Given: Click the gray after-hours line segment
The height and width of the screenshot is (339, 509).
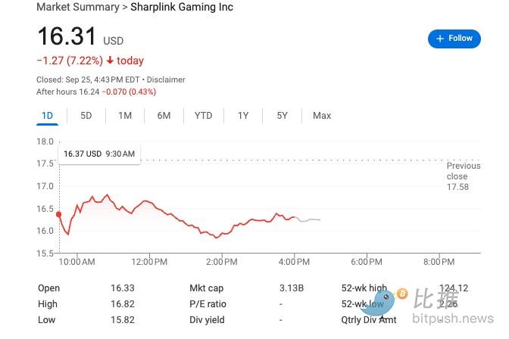Looking at the screenshot, I should coord(309,219).
